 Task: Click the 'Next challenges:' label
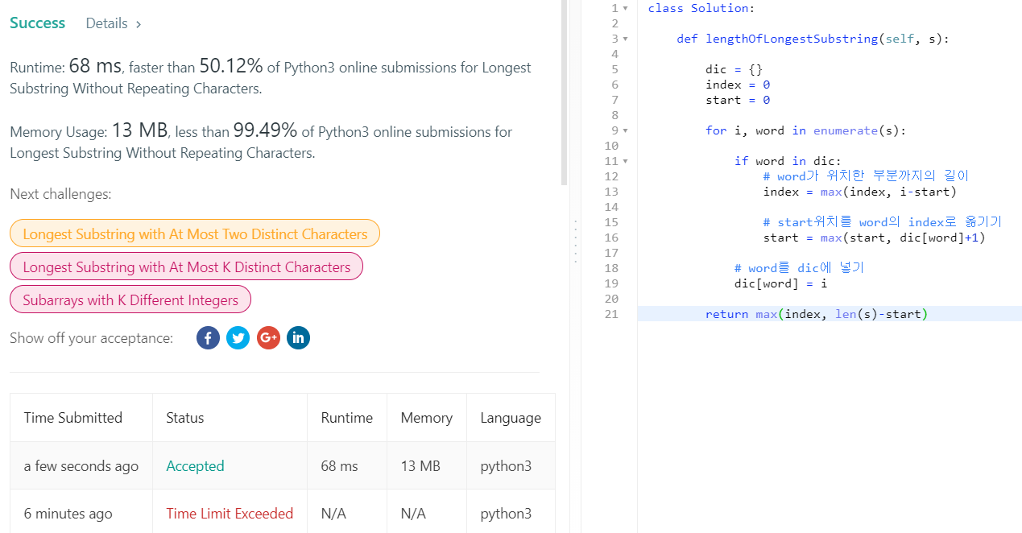coord(60,194)
